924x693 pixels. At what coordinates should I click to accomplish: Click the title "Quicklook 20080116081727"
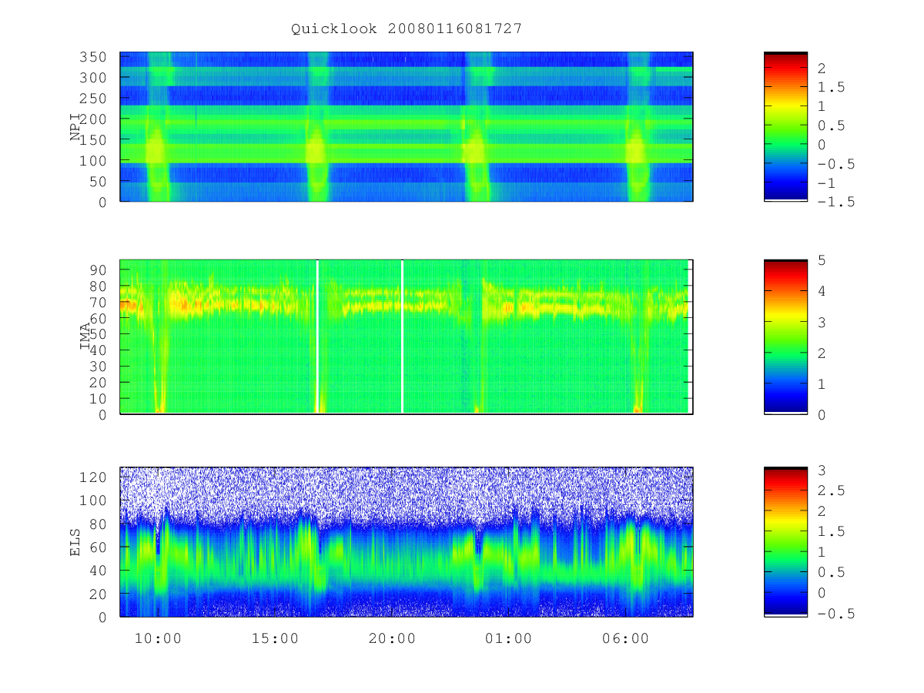(x=407, y=28)
